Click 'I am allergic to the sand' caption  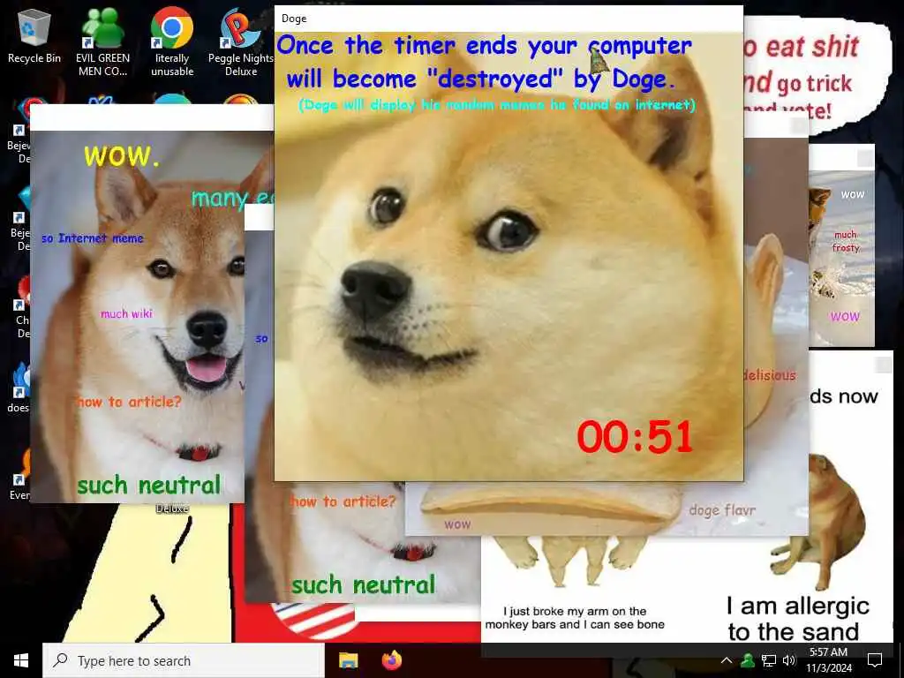point(797,619)
